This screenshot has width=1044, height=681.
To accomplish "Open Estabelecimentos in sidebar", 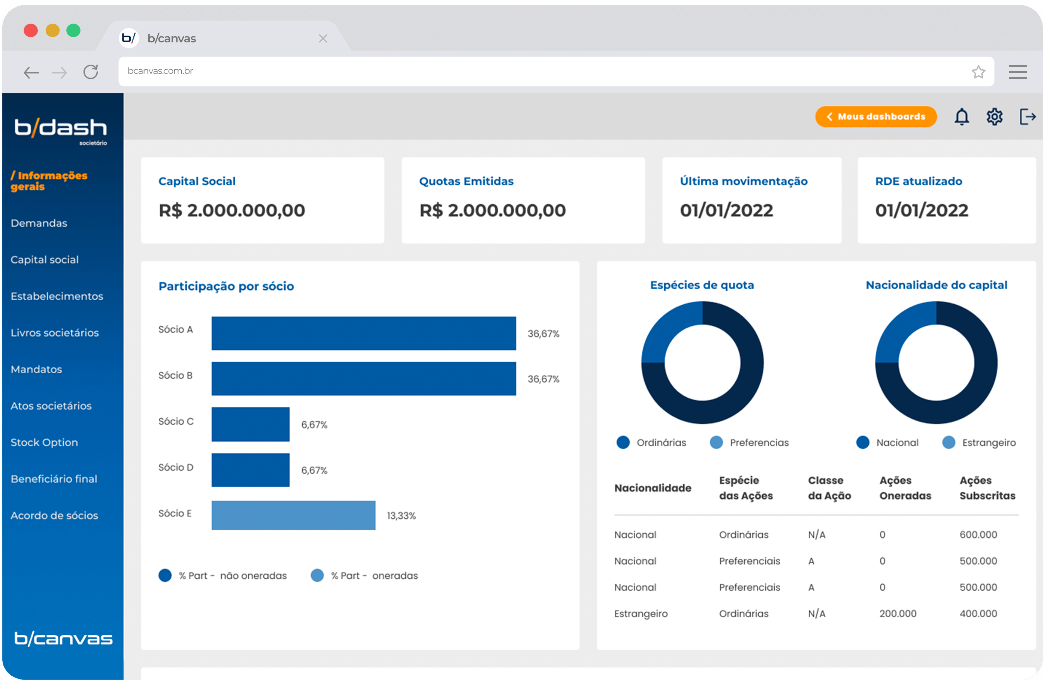I will pyautogui.click(x=57, y=296).
